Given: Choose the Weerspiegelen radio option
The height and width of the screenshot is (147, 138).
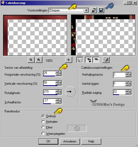Looking at the screenshot, I should click(x=43, y=133).
